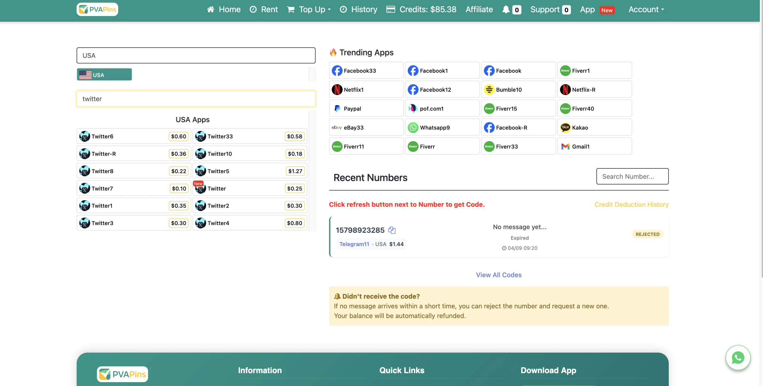Select the Facebook12 trending app
The width and height of the screenshot is (763, 386).
click(x=442, y=90)
